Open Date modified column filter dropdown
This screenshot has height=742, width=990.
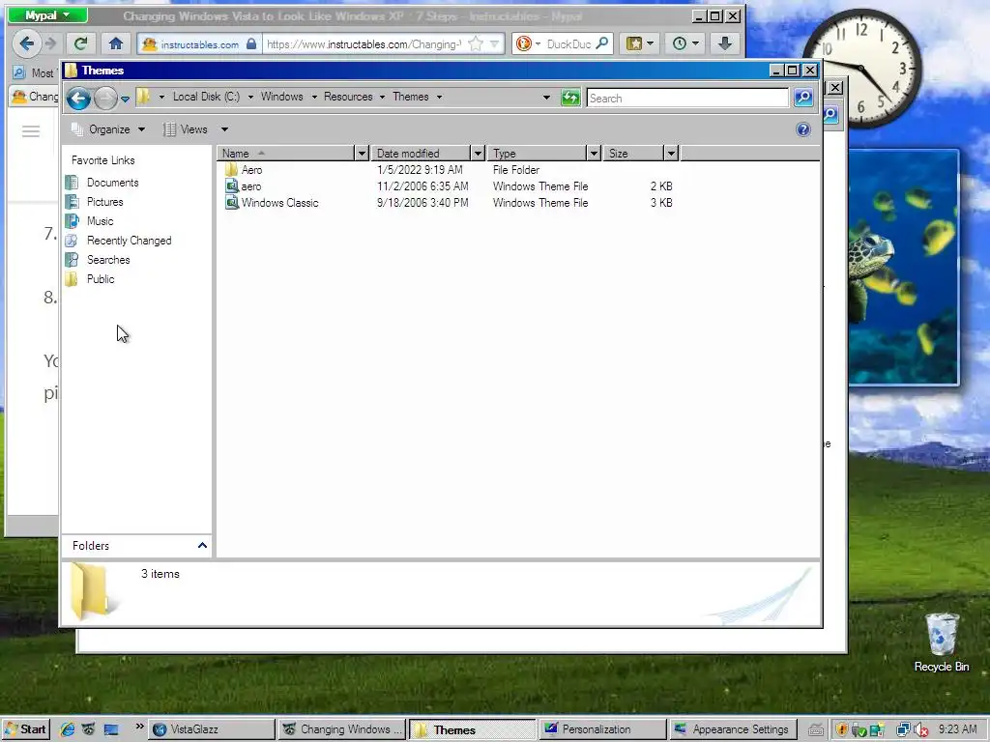pyautogui.click(x=478, y=154)
